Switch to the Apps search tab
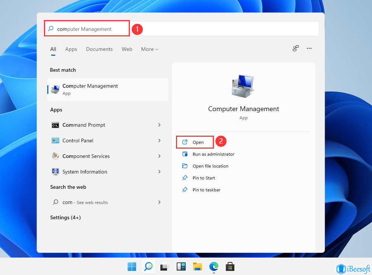 (71, 49)
